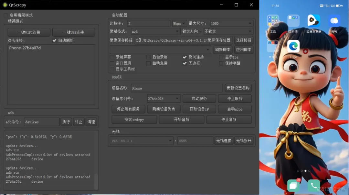Open the phone dialer app
349x195 pixels.
(313, 186)
